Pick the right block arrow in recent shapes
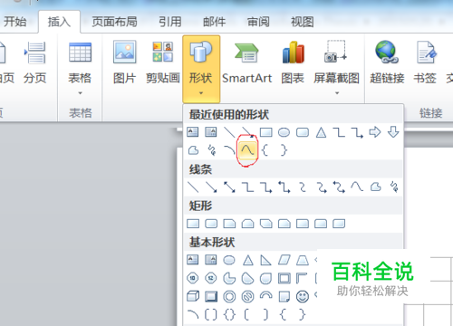 click(375, 132)
